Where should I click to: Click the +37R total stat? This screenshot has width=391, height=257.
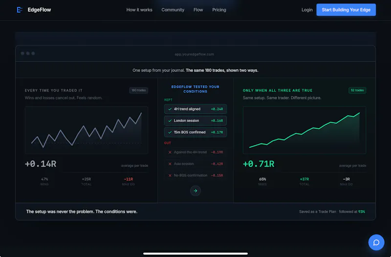(x=304, y=181)
